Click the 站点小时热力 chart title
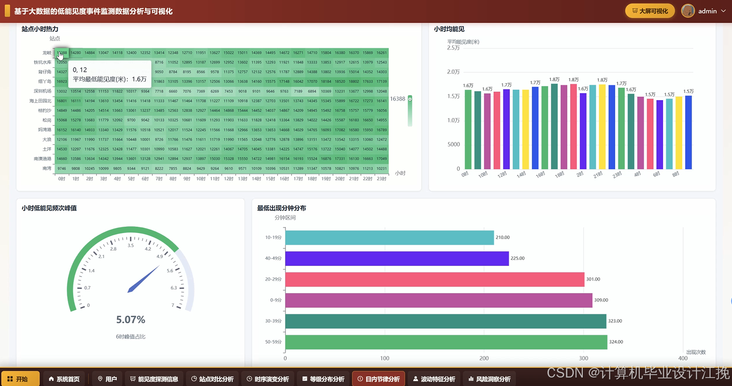 point(40,29)
